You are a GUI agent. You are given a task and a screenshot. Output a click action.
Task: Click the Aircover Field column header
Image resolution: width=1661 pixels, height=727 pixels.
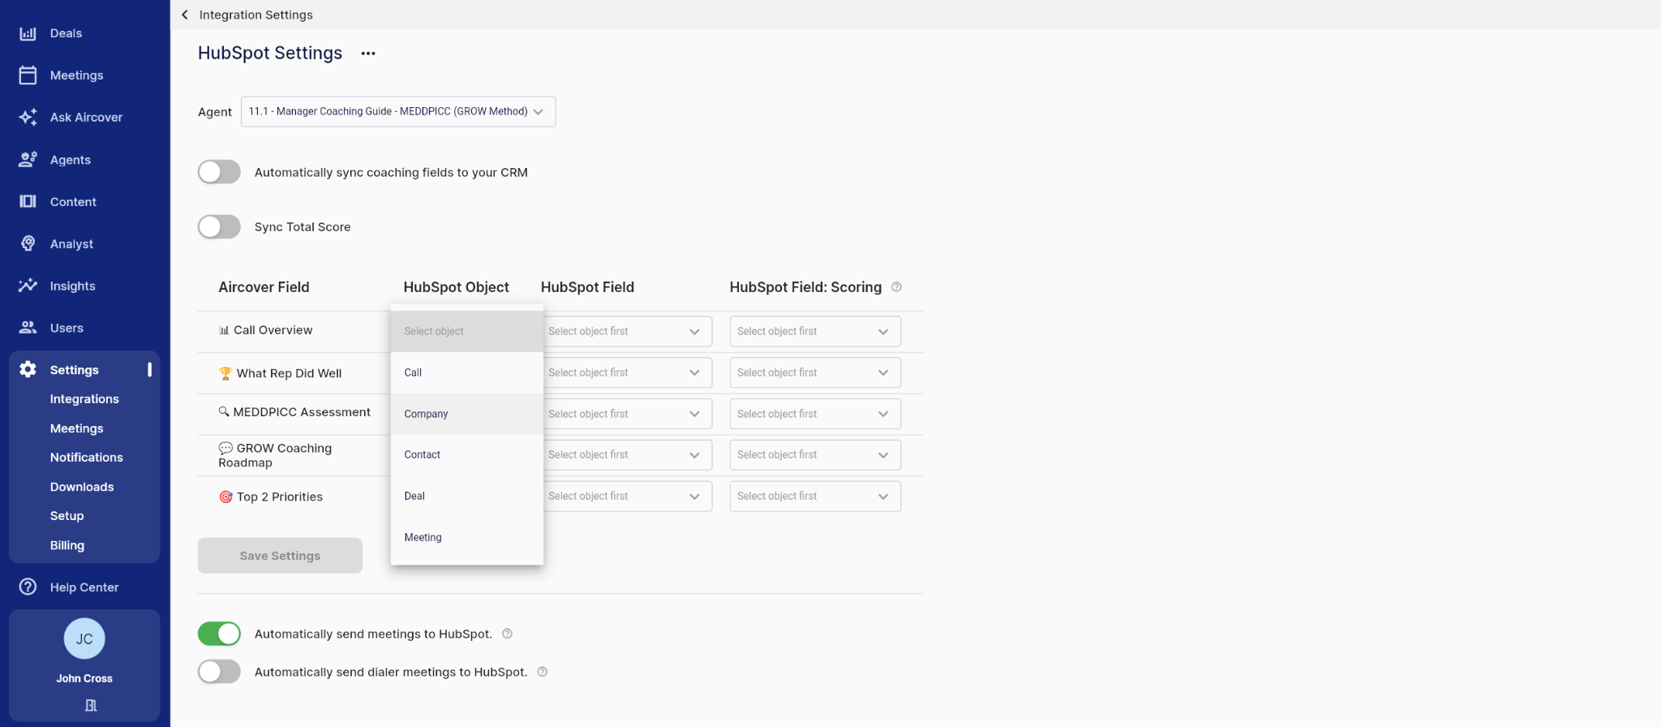coord(264,287)
